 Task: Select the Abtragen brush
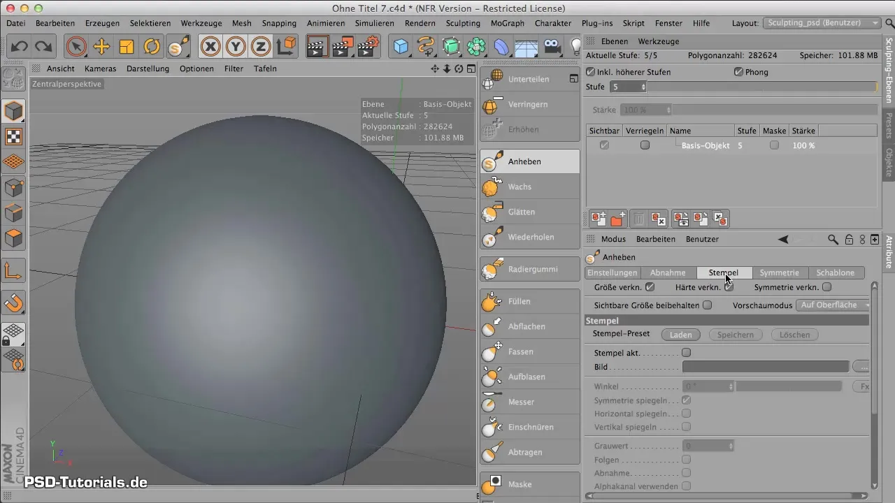tap(530, 452)
